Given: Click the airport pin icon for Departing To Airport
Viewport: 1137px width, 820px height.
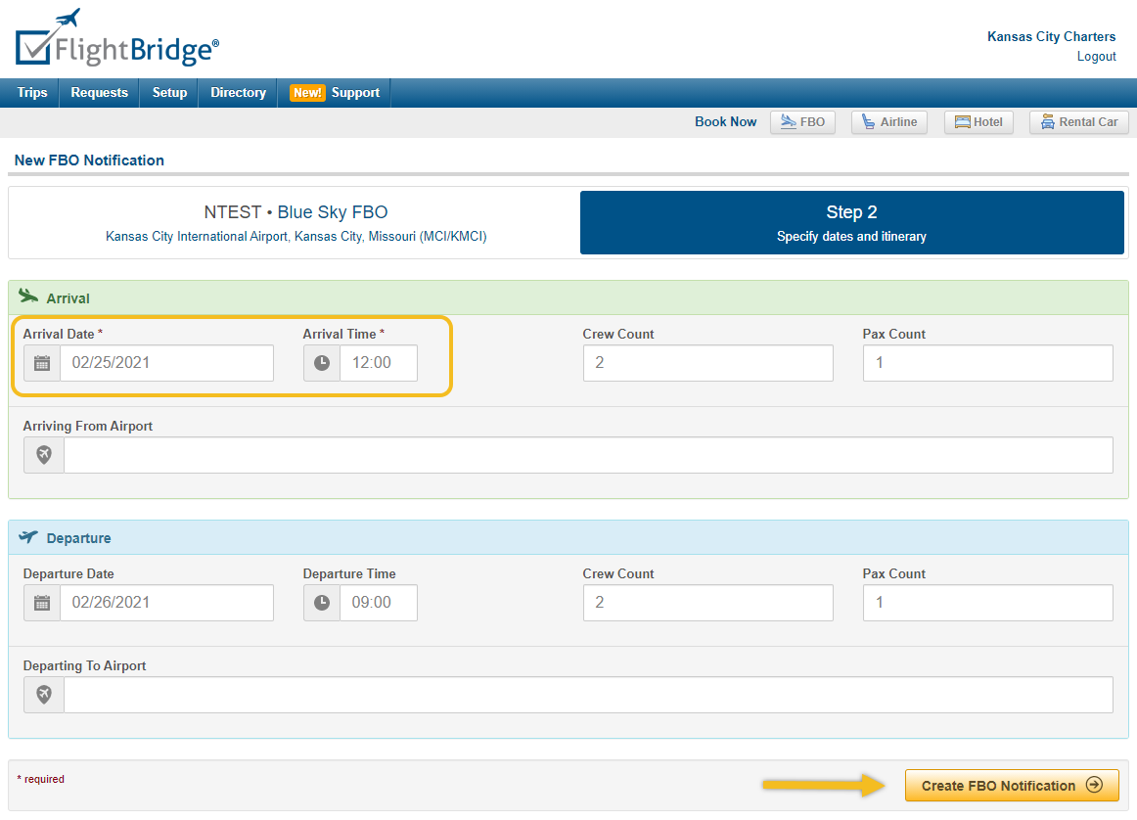Looking at the screenshot, I should pyautogui.click(x=43, y=695).
